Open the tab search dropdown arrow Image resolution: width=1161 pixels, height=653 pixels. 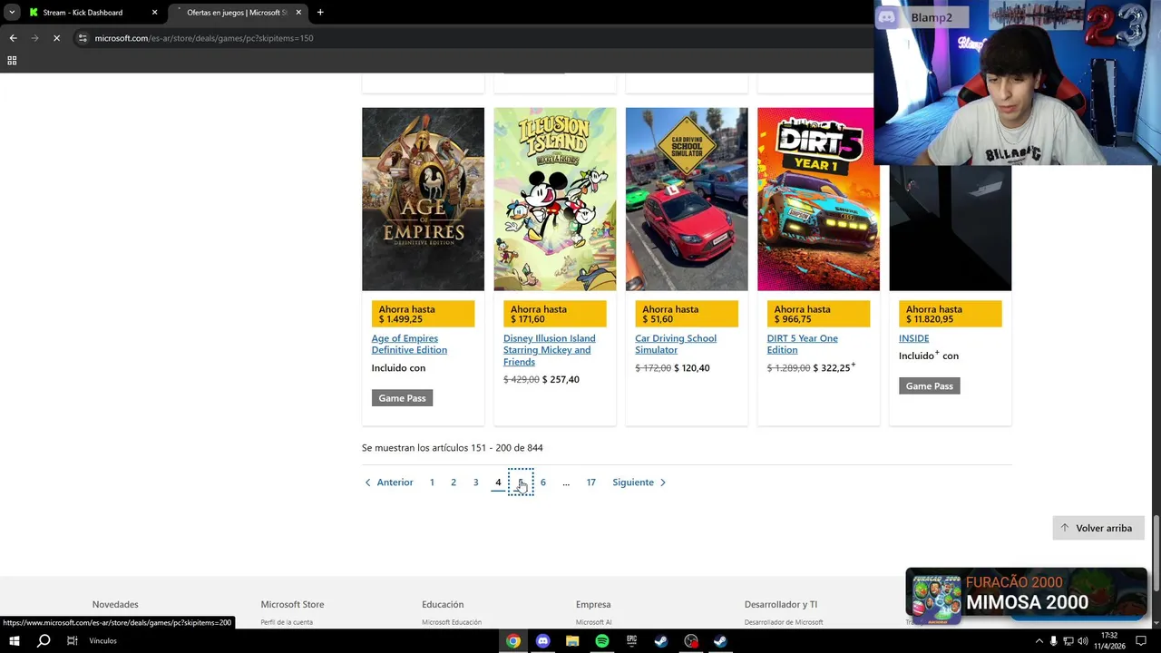click(12, 13)
